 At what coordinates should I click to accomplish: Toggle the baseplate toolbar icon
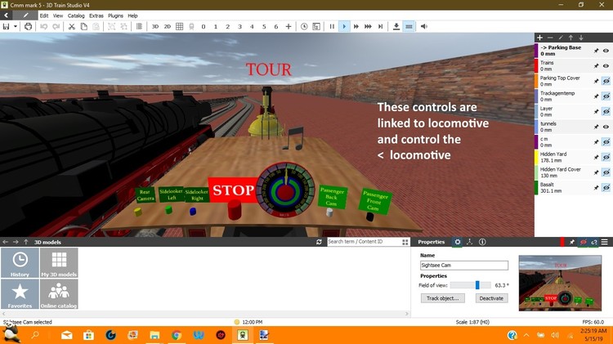click(x=409, y=27)
